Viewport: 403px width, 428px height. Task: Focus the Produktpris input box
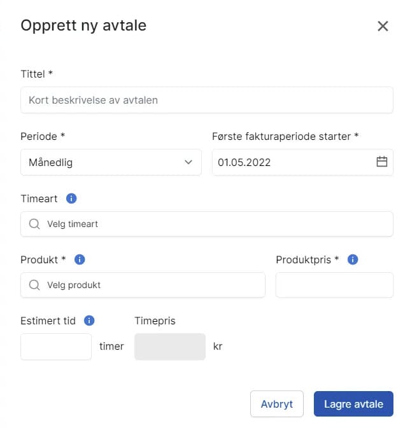334,285
